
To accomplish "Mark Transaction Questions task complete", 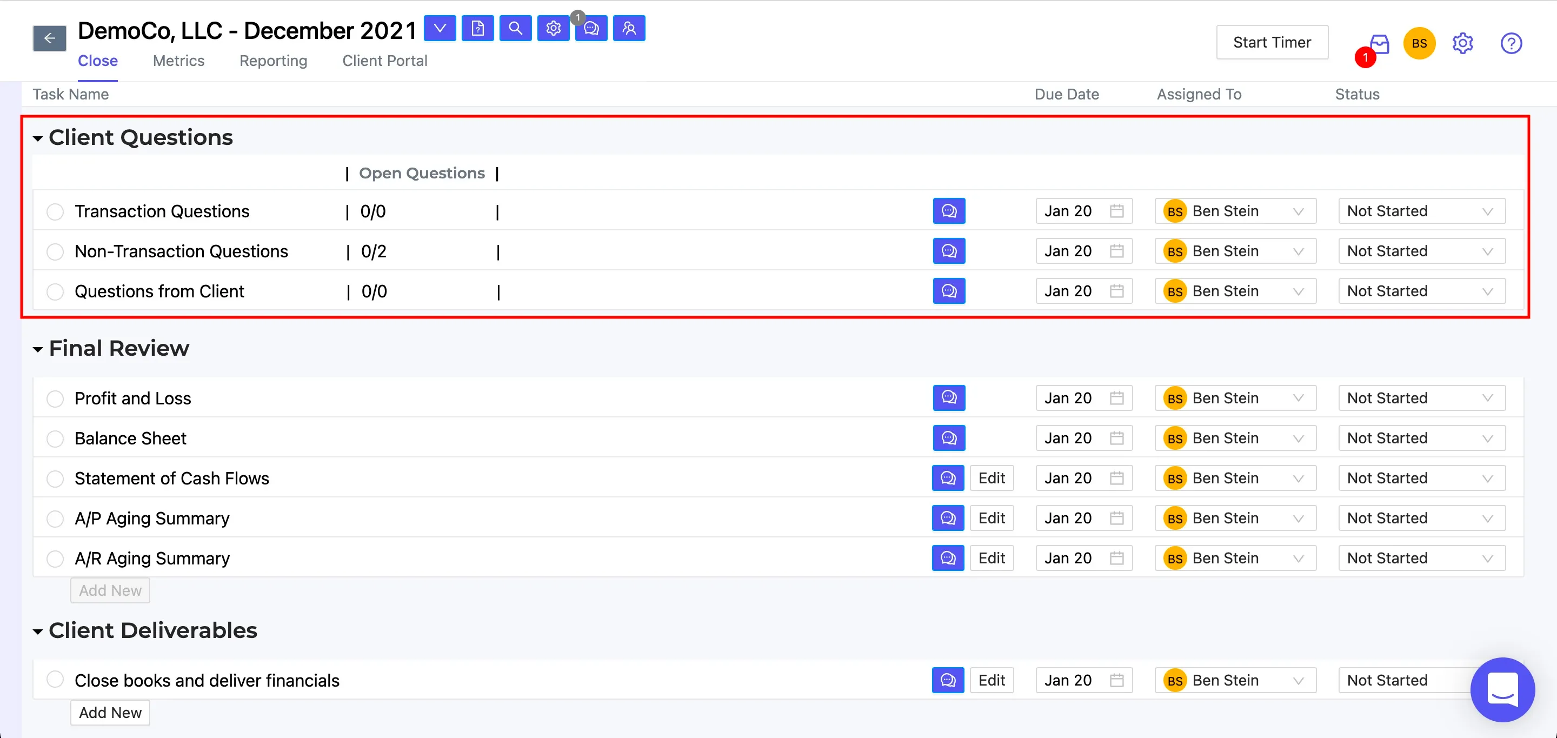I will 55,211.
